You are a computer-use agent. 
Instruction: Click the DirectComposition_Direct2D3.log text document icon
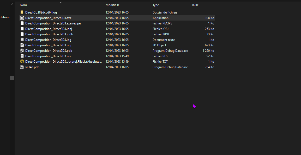point(22,40)
